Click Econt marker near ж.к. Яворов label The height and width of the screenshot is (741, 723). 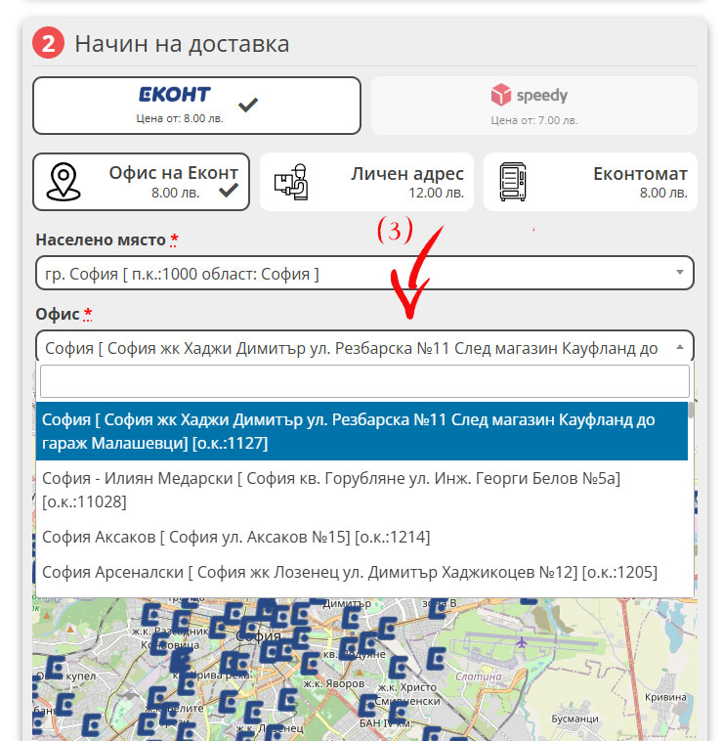[x=310, y=663]
